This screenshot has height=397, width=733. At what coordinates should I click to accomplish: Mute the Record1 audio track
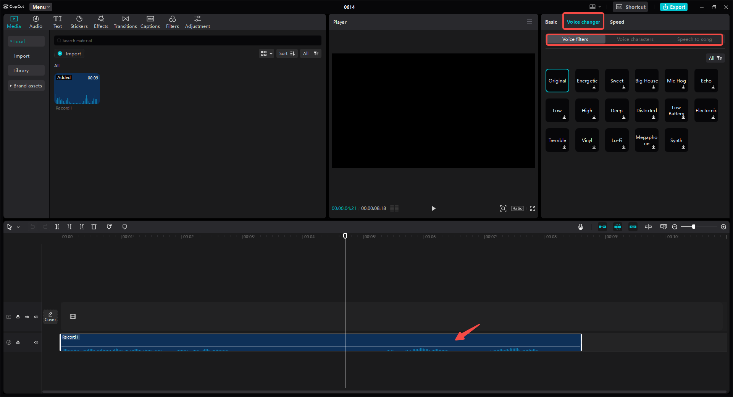[36, 342]
